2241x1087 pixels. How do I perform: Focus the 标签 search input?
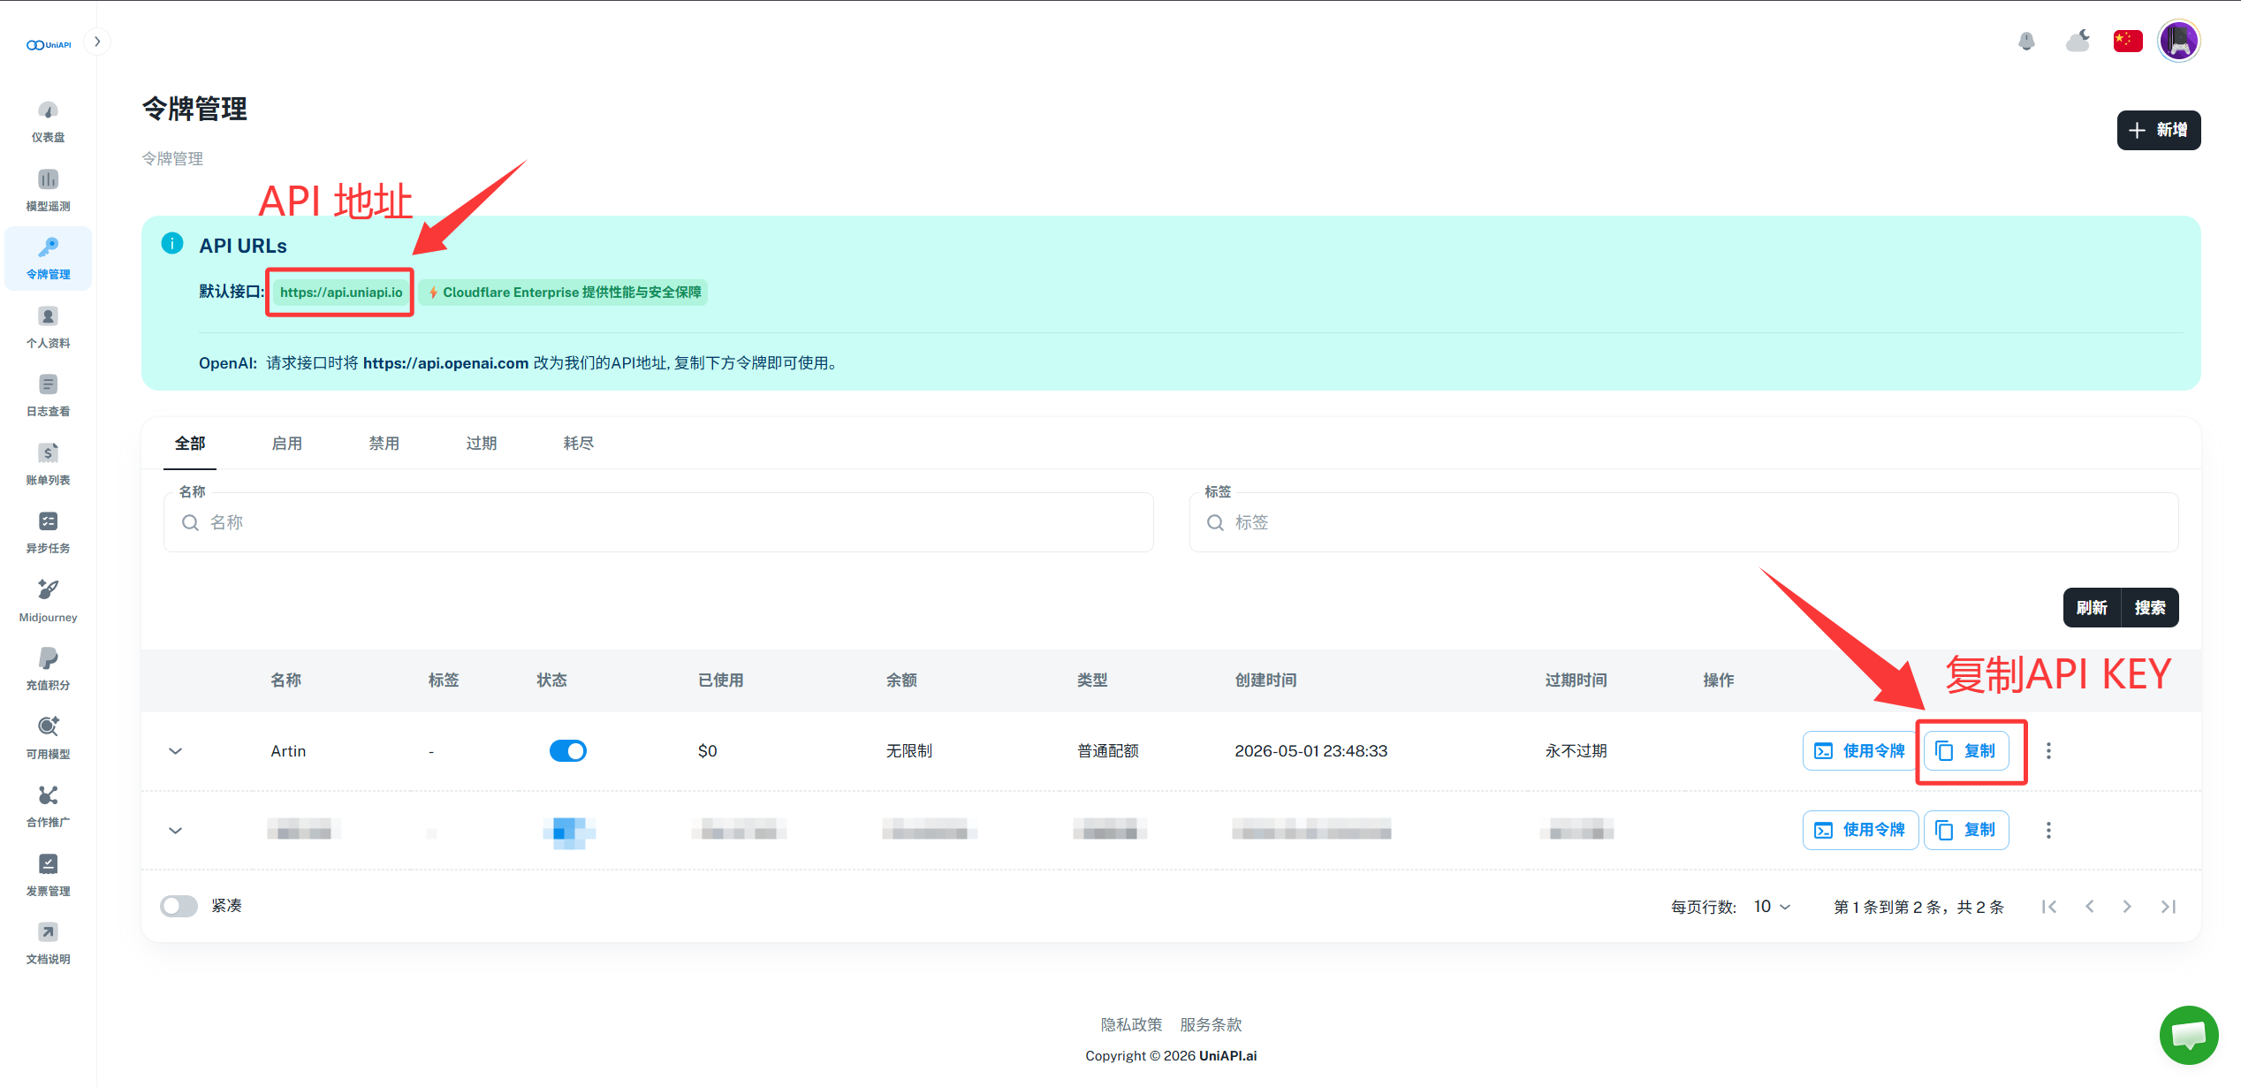pyautogui.click(x=1683, y=522)
